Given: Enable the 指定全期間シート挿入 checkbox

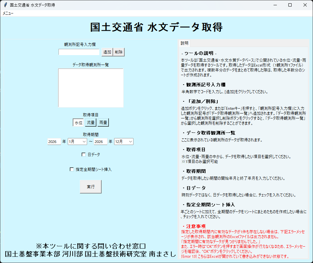Looking at the screenshot, I should pyautogui.click(x=72, y=169).
